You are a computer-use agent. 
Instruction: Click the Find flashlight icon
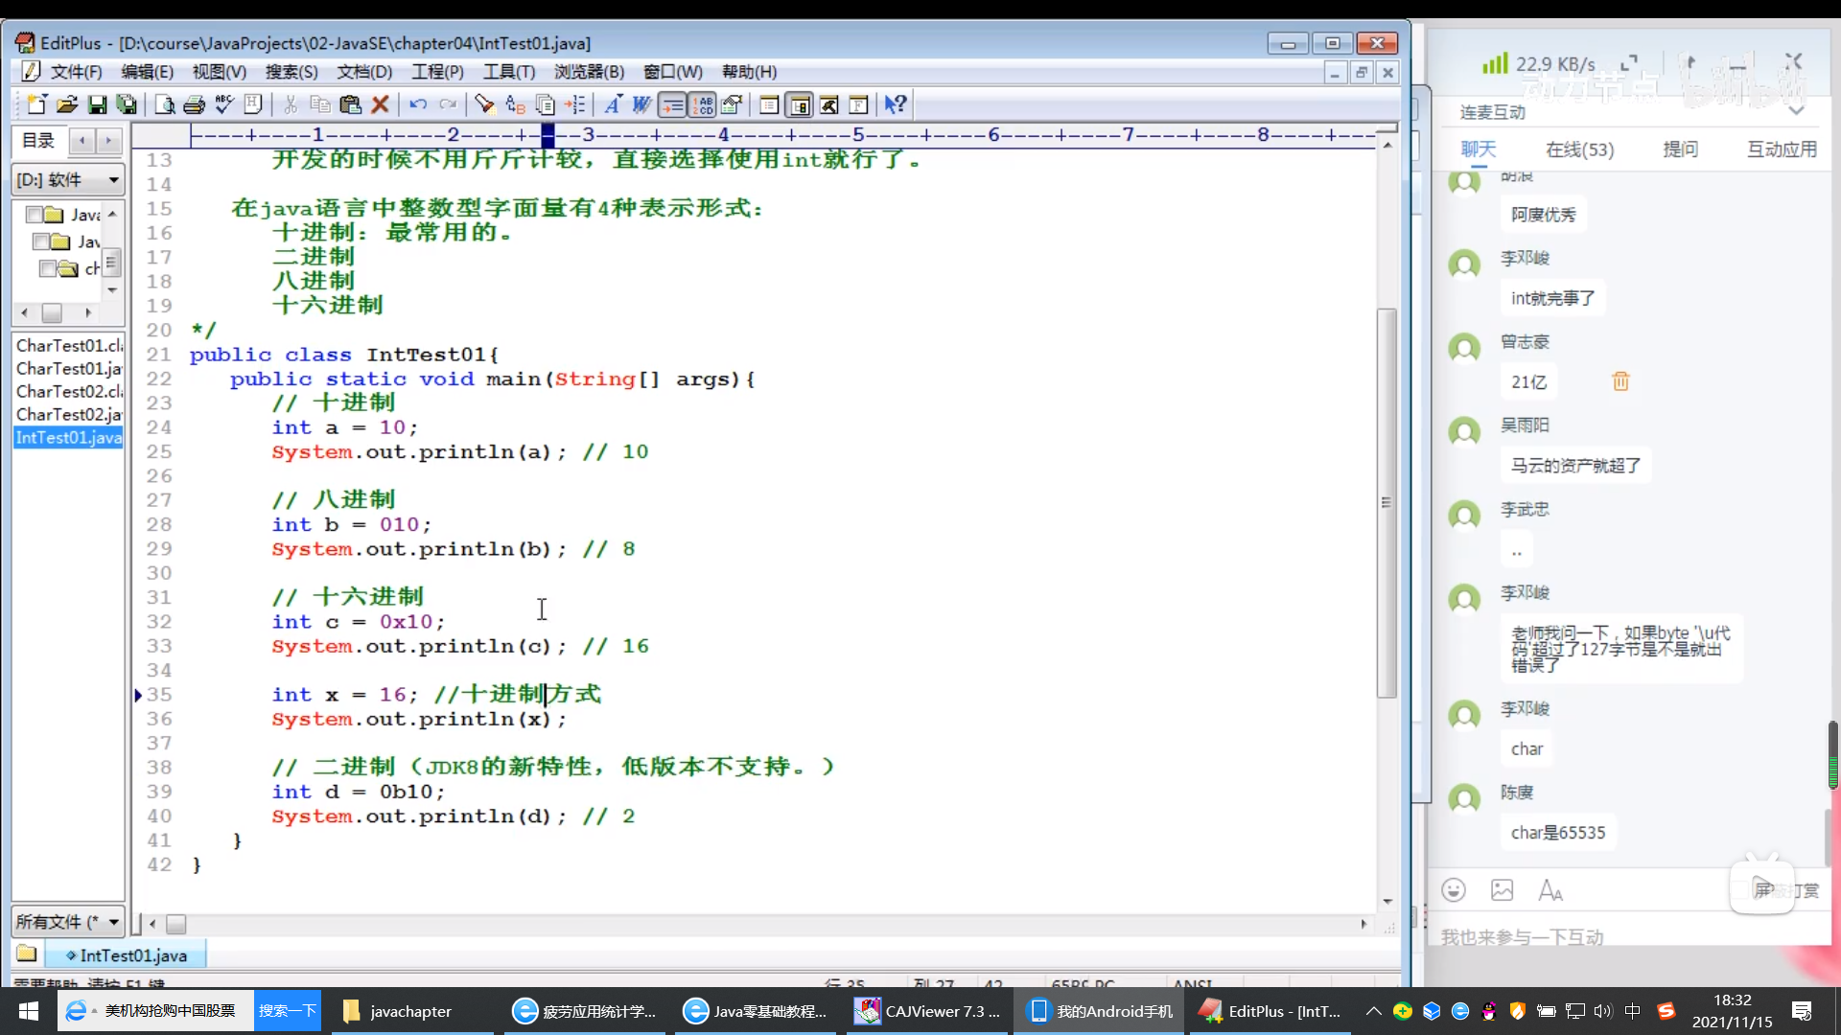point(484,104)
